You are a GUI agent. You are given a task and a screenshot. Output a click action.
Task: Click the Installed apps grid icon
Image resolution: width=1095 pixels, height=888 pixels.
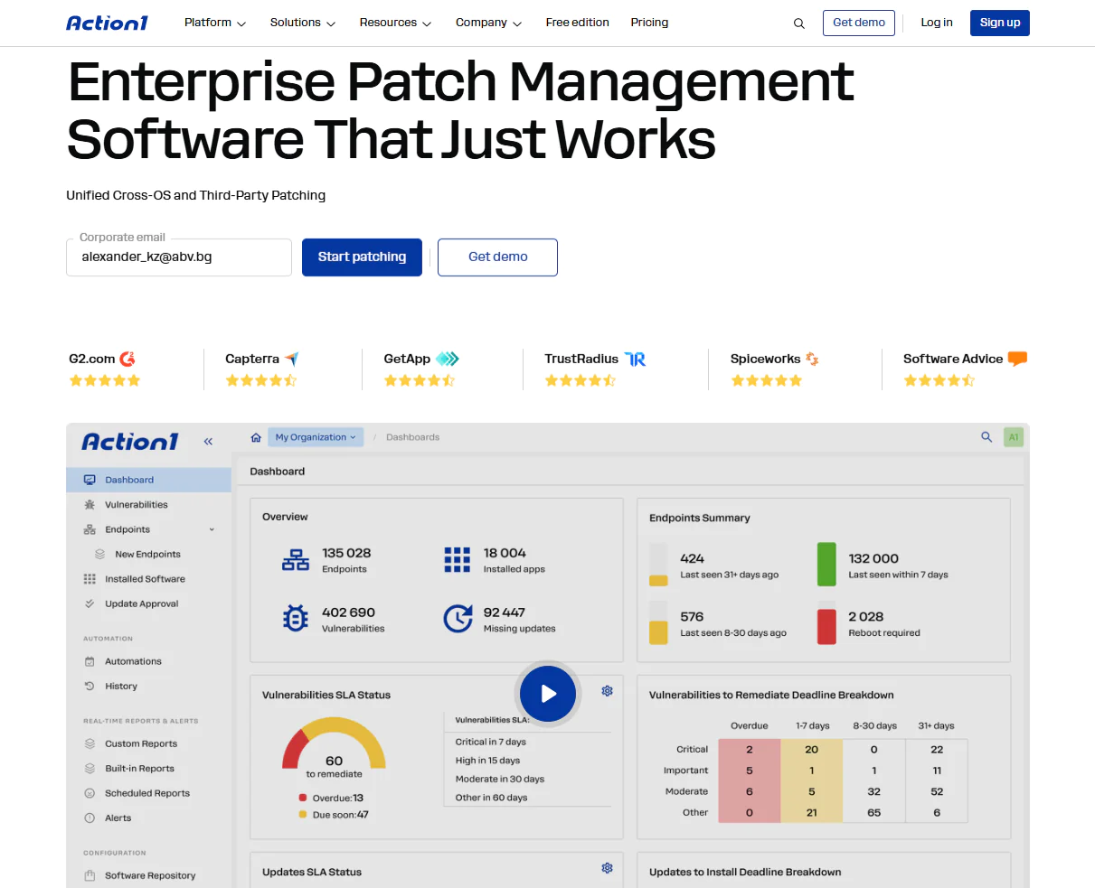[458, 560]
